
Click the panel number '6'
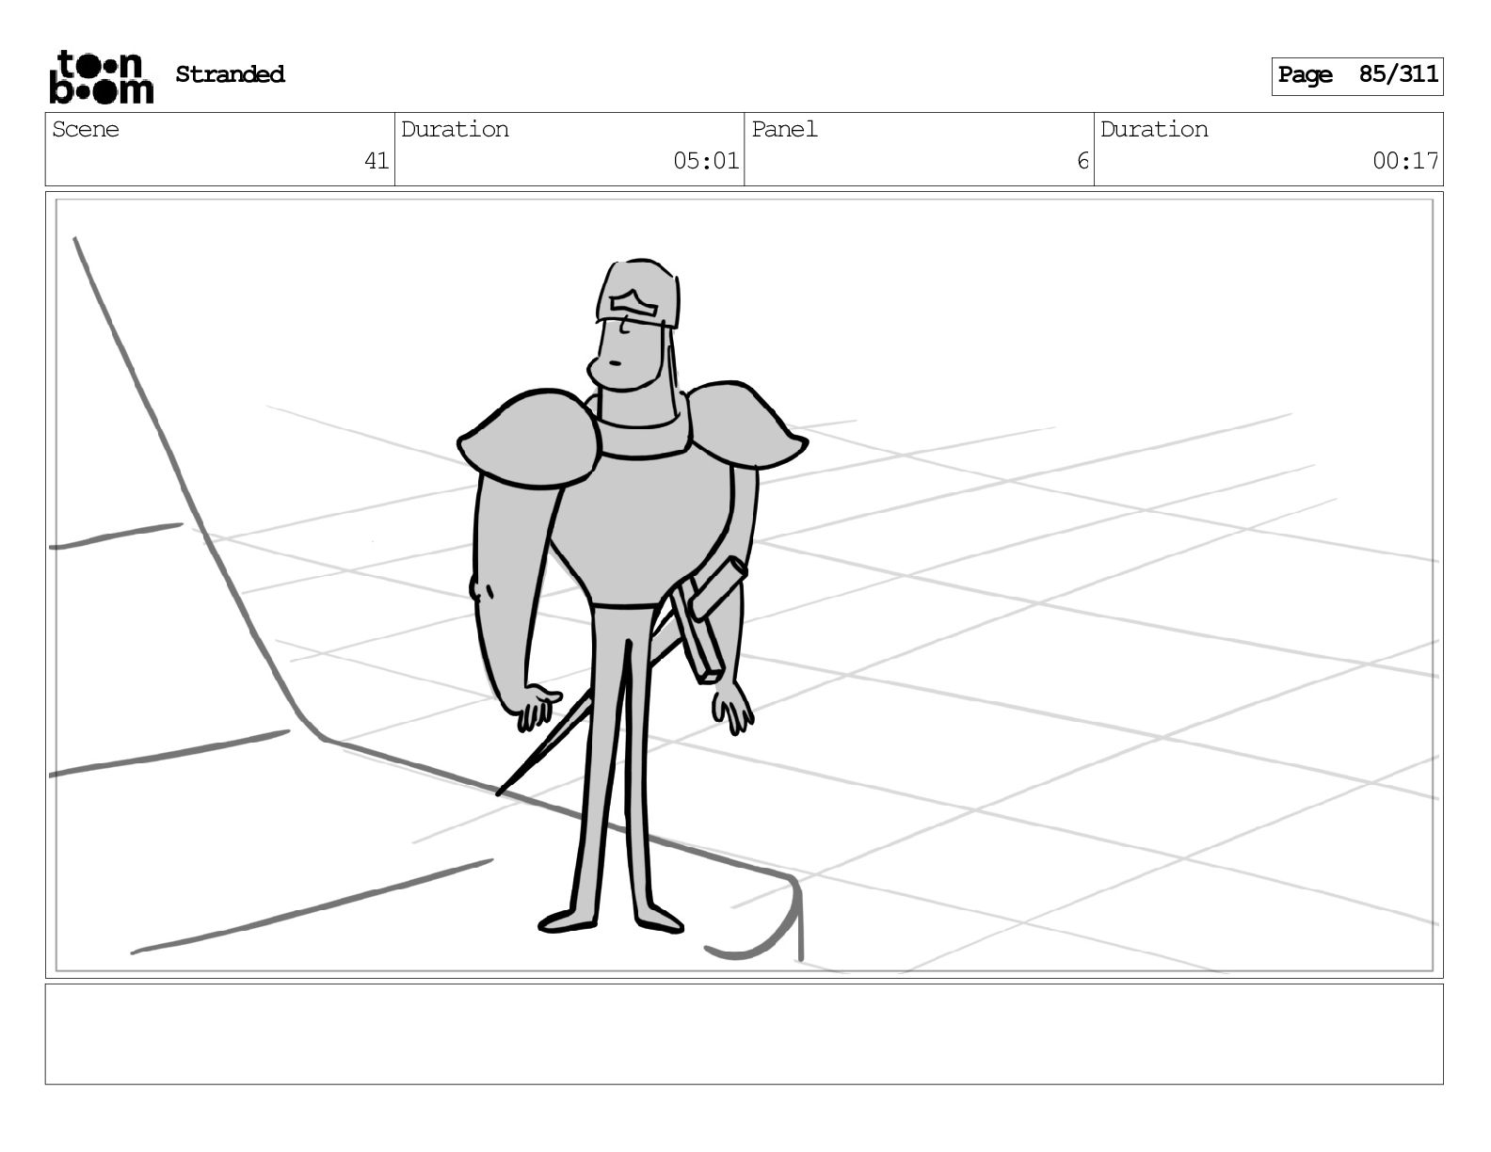(1082, 161)
